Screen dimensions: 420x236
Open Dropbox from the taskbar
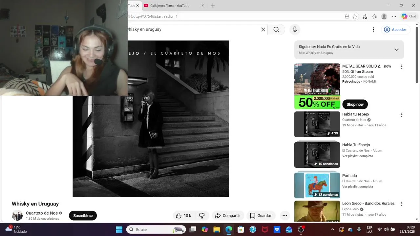277,229
